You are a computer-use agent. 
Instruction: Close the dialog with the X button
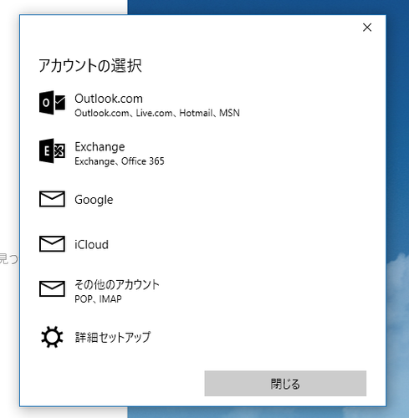tap(367, 28)
